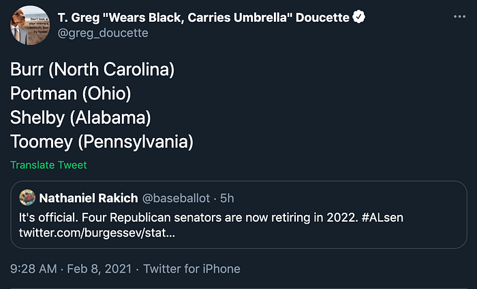This screenshot has width=477, height=289.
Task: Open the three-dot more options menu
Action: coord(459,17)
